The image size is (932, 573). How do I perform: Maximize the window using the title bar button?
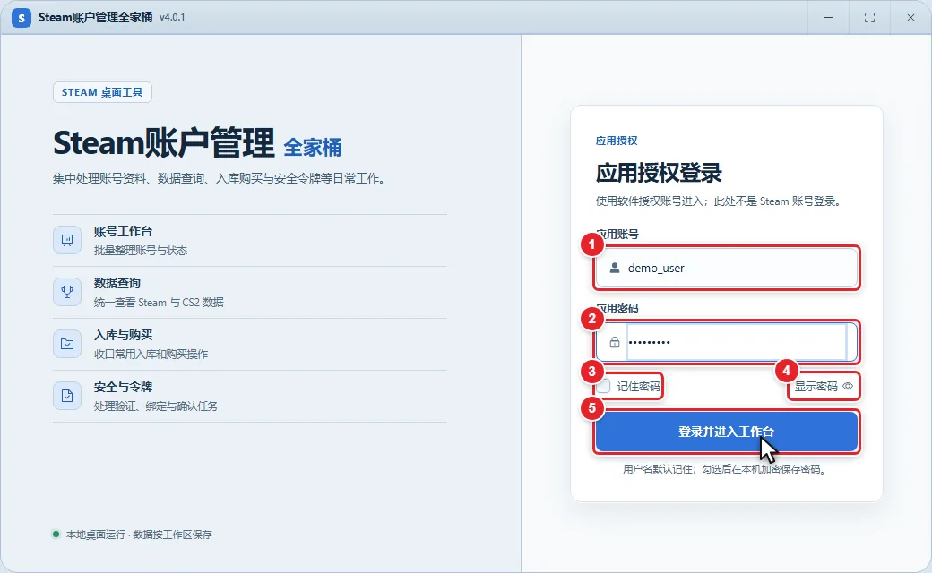coord(869,18)
